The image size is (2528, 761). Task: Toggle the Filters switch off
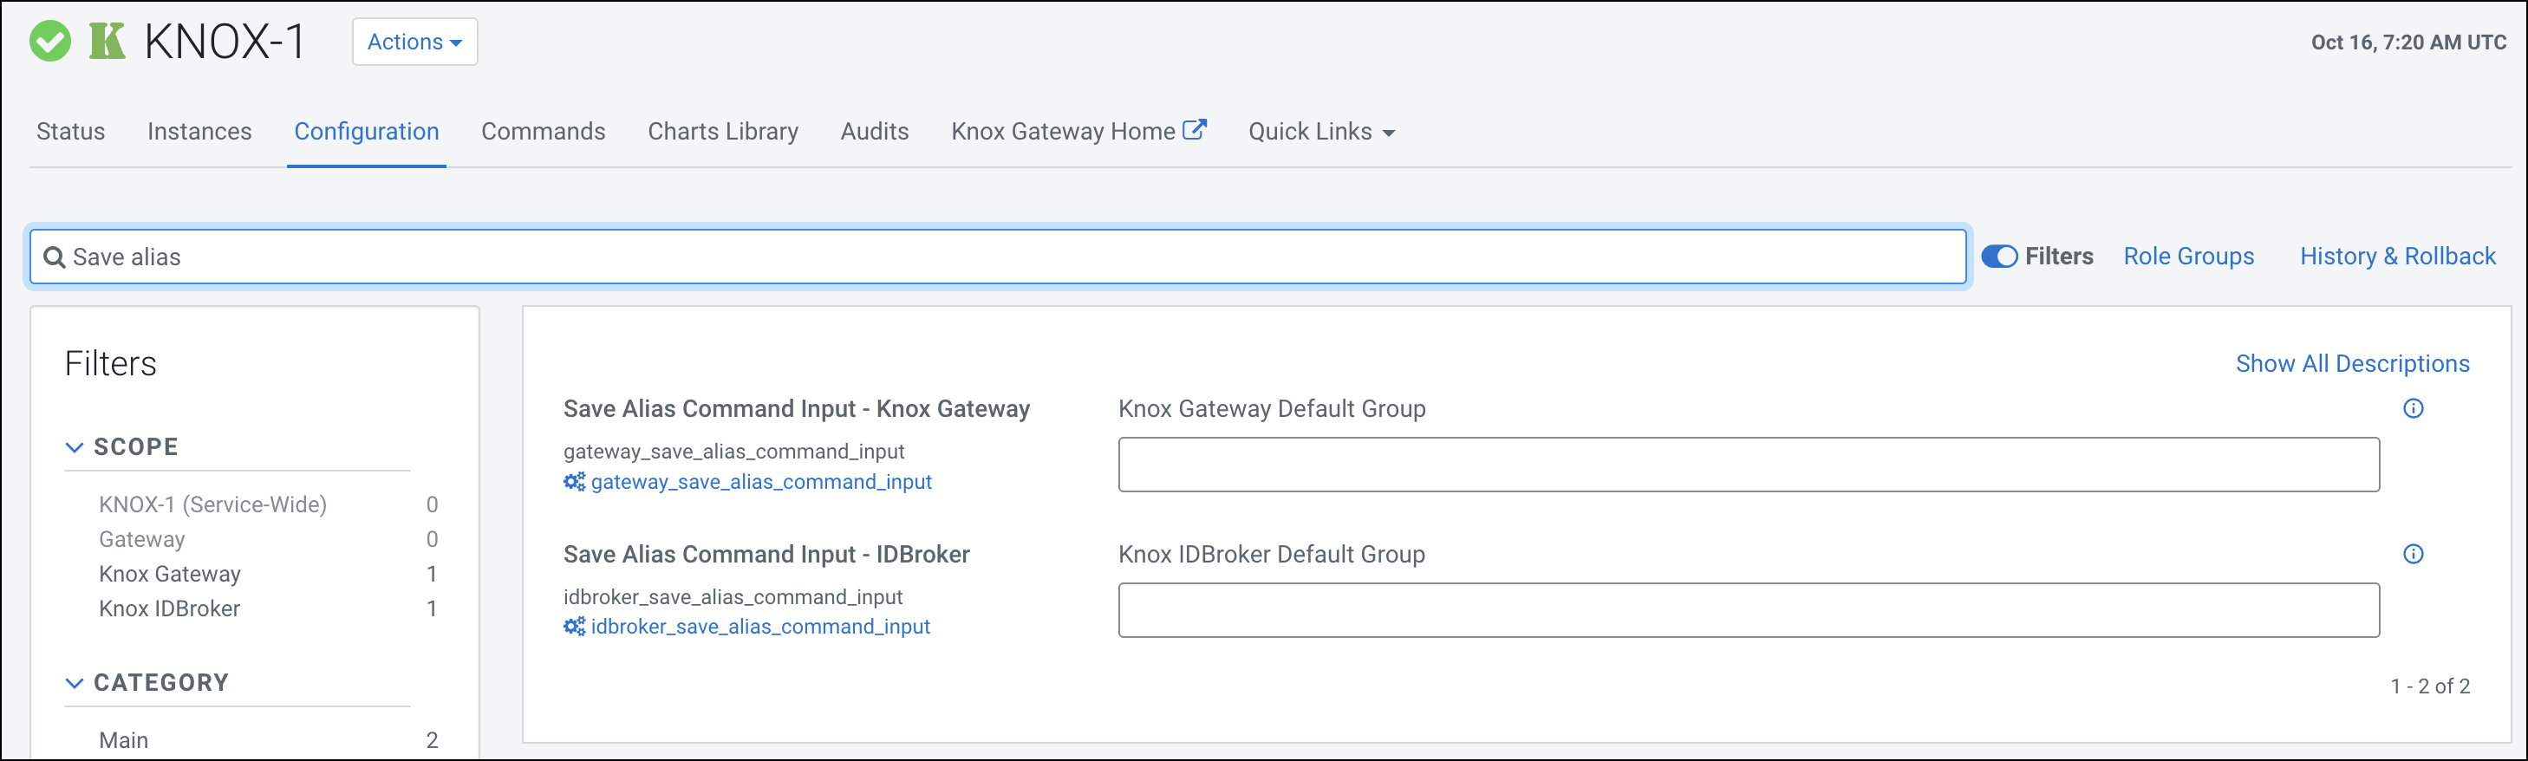pos(1999,257)
